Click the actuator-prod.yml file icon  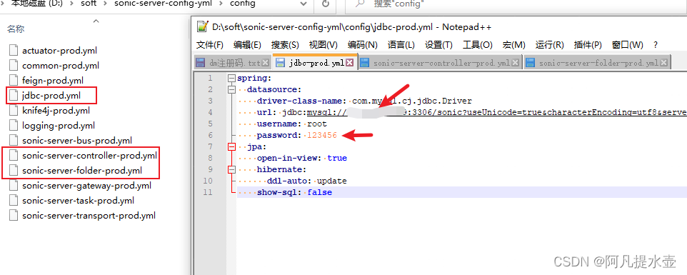(14, 51)
